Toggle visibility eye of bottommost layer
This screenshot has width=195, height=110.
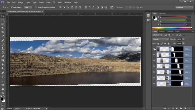point(154,84)
